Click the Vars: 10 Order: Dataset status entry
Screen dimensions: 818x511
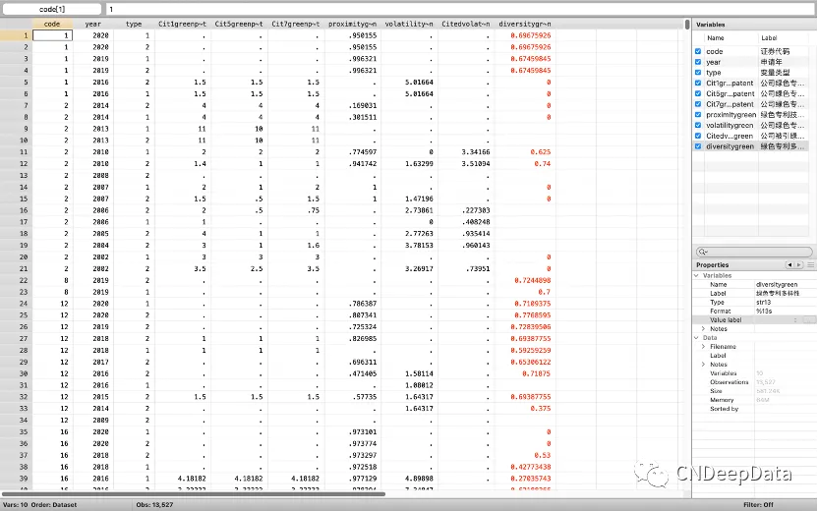point(39,505)
